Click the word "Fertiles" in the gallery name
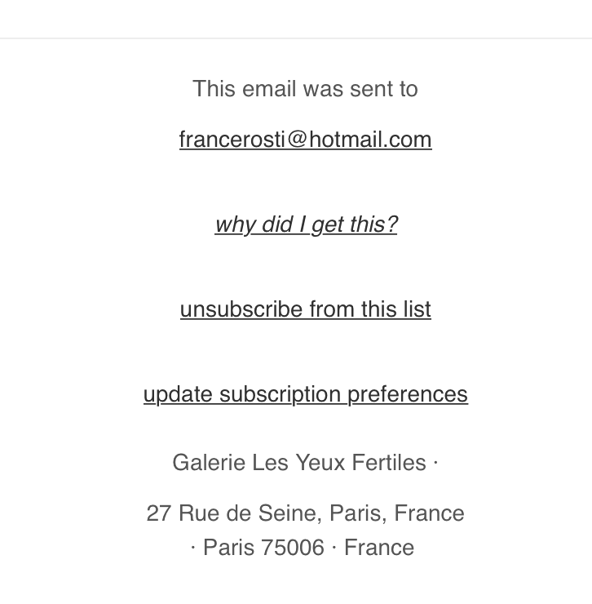Viewport: 592px width, 604px height. tap(389, 463)
